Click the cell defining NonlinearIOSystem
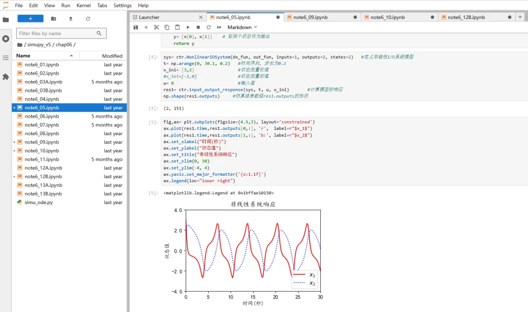This screenshot has width=528, height=312. pos(345,77)
